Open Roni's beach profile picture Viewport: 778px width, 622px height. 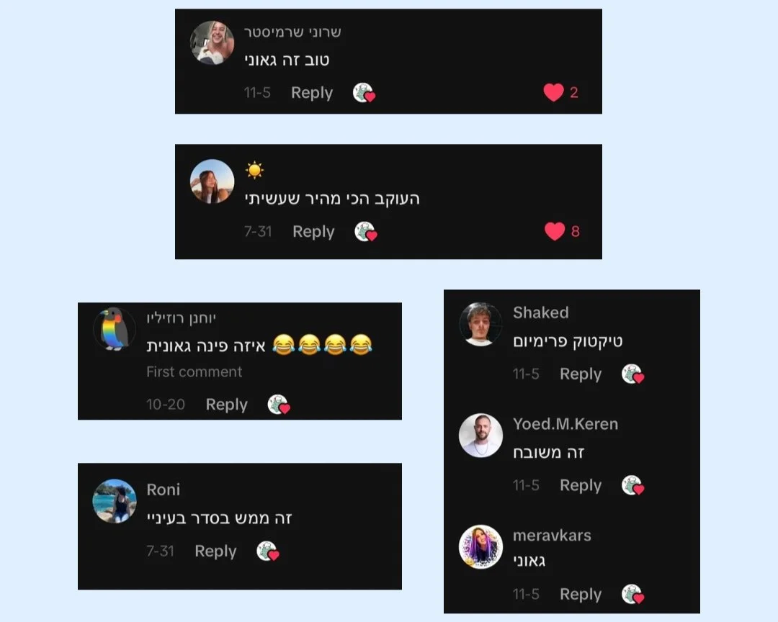click(x=115, y=501)
